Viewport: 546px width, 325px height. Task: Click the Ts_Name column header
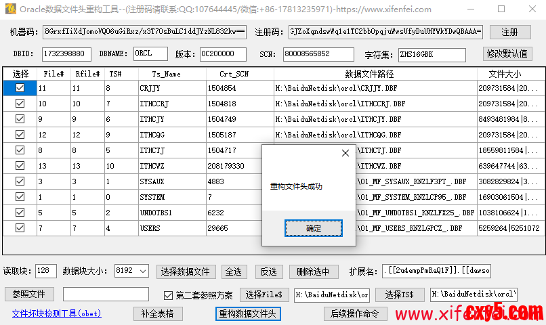(172, 74)
